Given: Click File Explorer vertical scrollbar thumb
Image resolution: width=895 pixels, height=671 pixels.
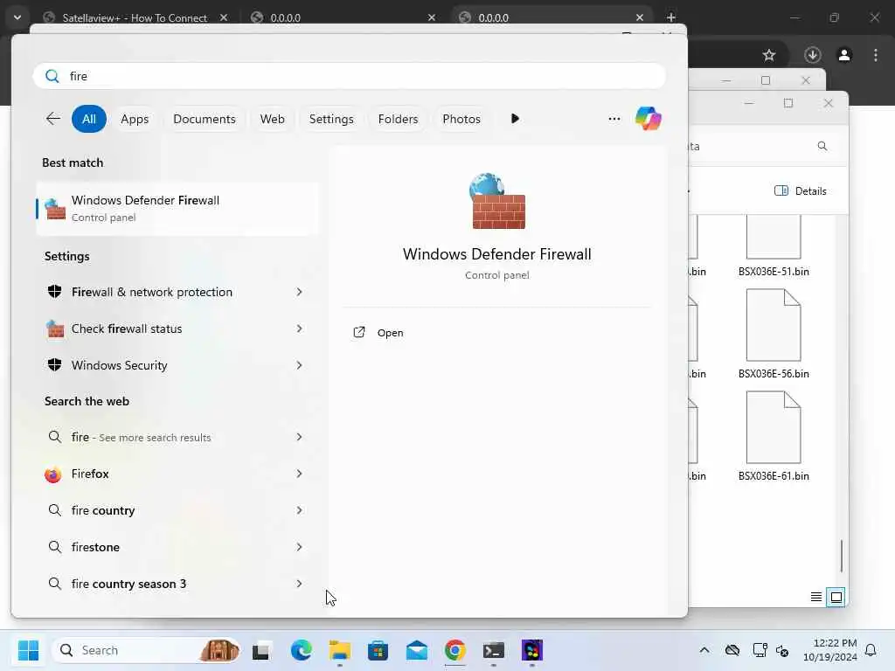Looking at the screenshot, I should [x=841, y=555].
